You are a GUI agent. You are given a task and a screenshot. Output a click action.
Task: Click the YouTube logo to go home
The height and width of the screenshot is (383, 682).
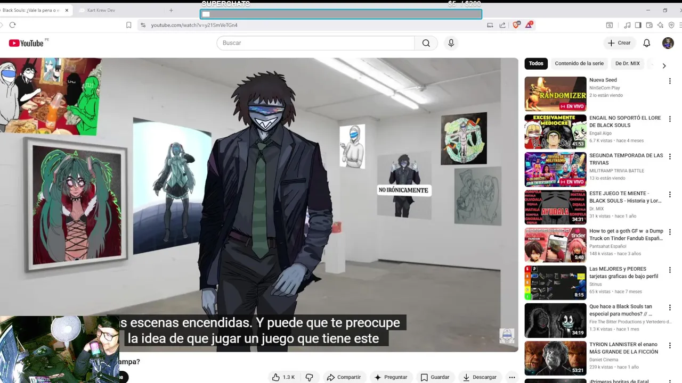tap(26, 43)
